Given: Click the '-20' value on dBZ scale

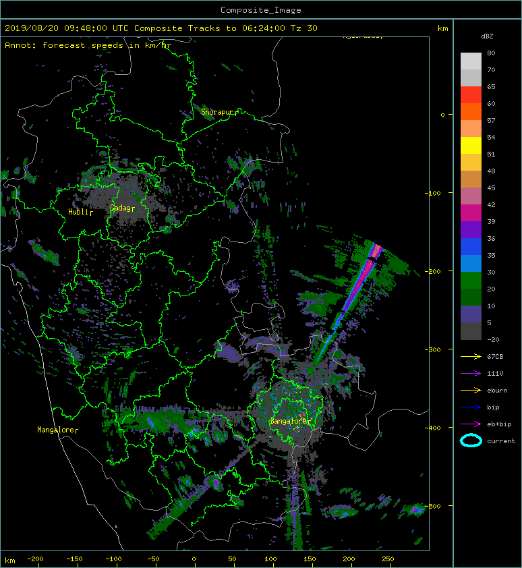Looking at the screenshot, I should tap(493, 339).
